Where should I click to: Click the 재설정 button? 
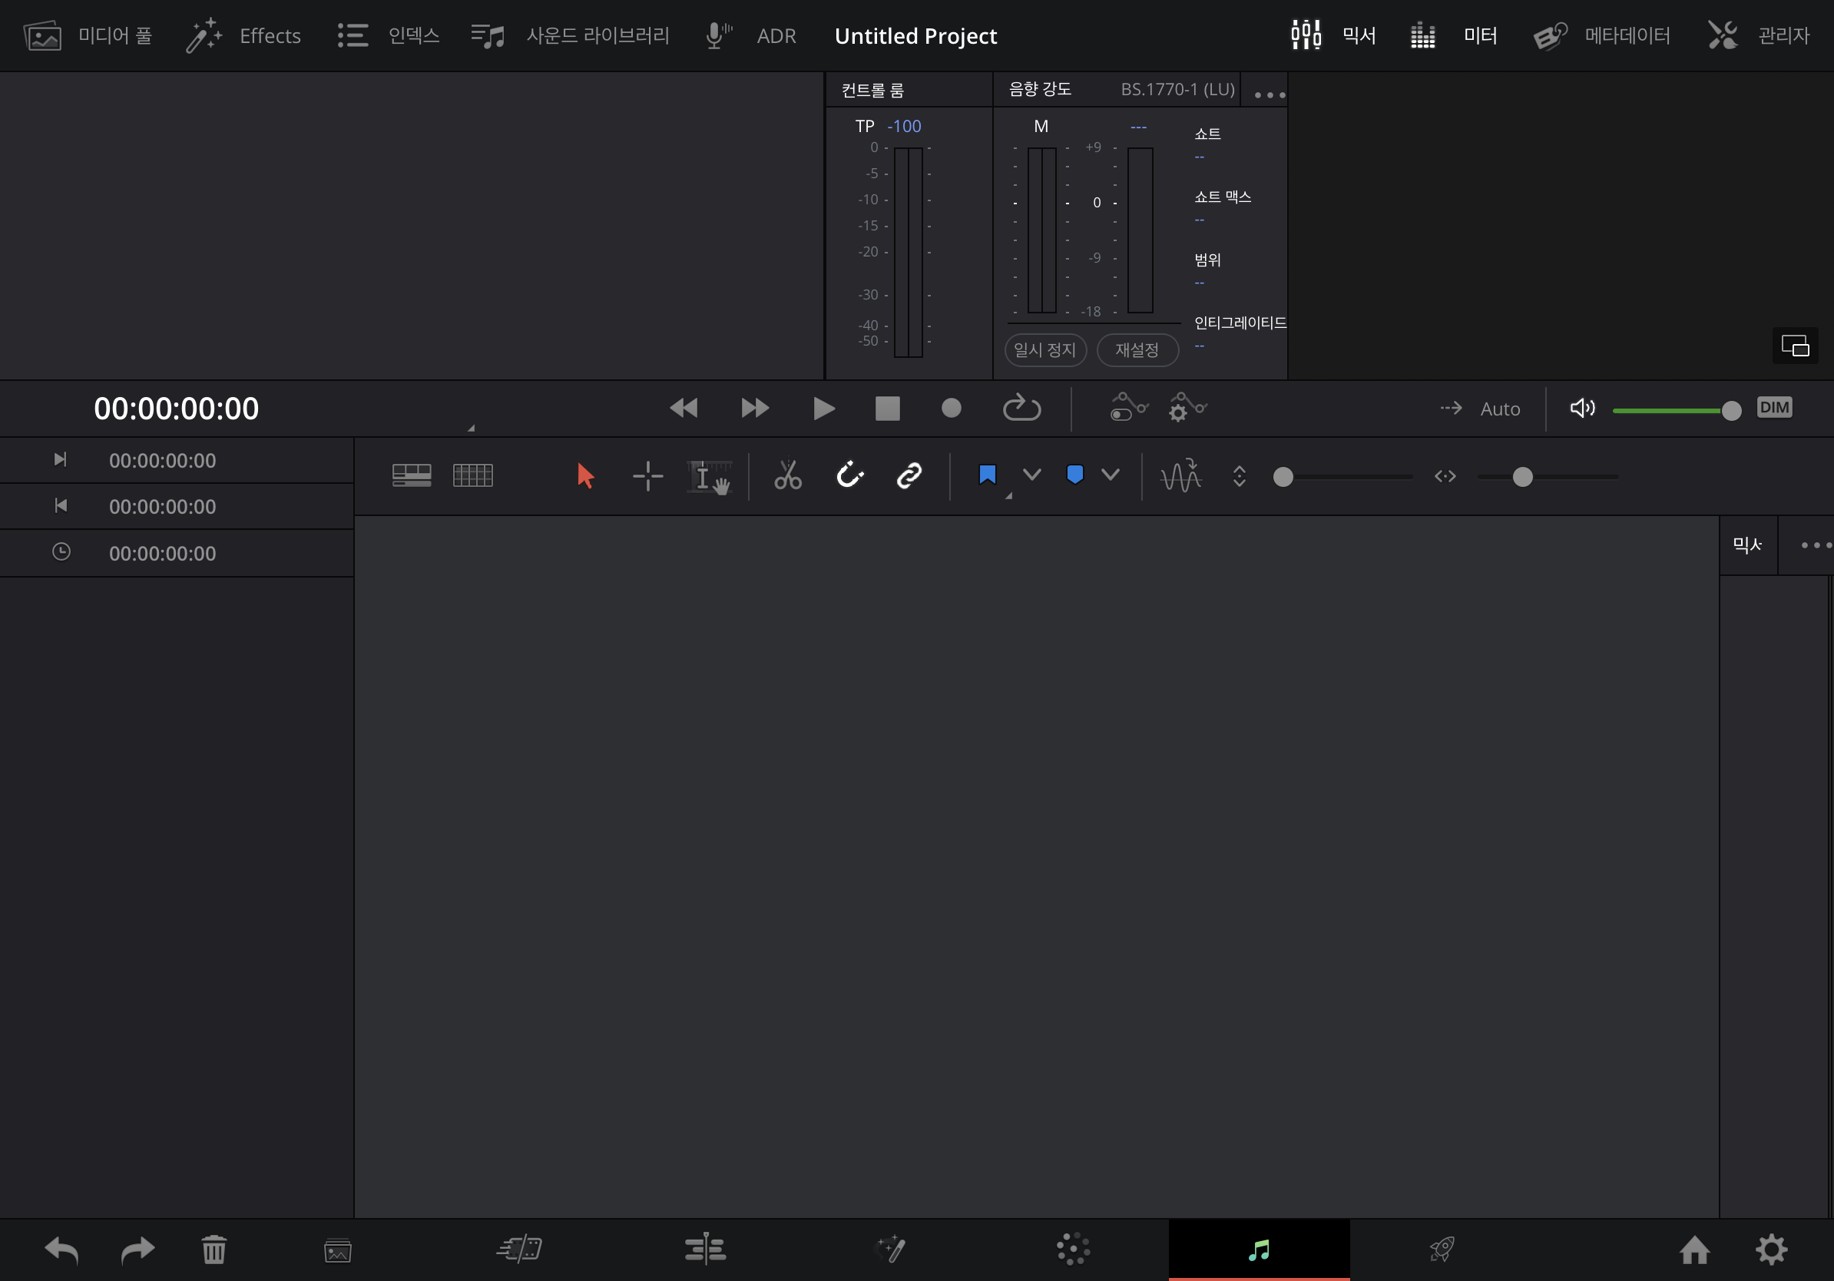coord(1137,349)
